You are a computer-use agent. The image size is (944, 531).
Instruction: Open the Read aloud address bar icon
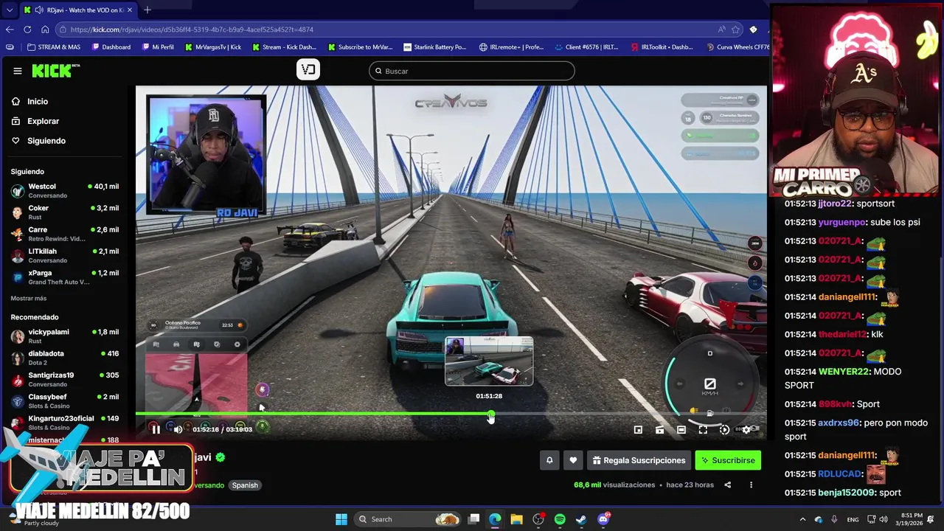(x=721, y=29)
